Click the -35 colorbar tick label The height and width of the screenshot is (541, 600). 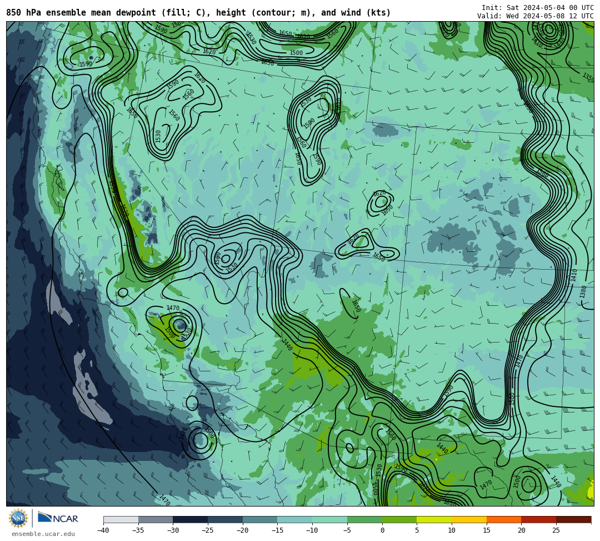tap(138, 530)
